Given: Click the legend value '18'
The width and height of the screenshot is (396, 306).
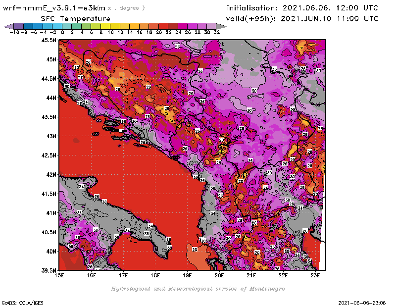Looking at the screenshot, I should coord(149,32).
